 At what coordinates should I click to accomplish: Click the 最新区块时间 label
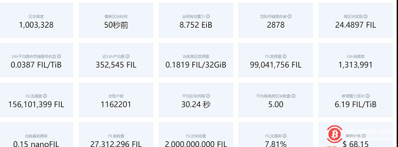tap(116, 17)
